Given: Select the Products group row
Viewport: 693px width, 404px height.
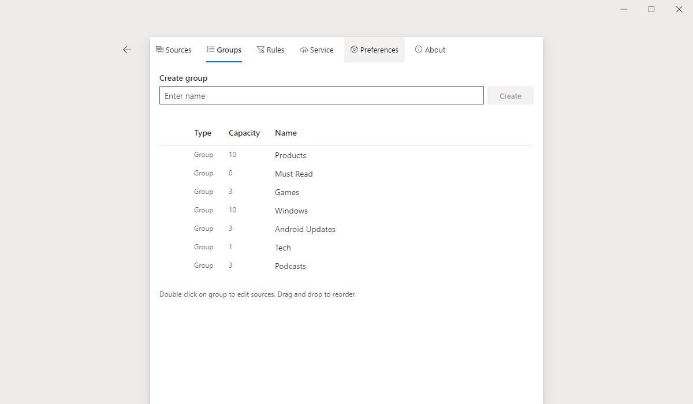Looking at the screenshot, I should (x=290, y=155).
